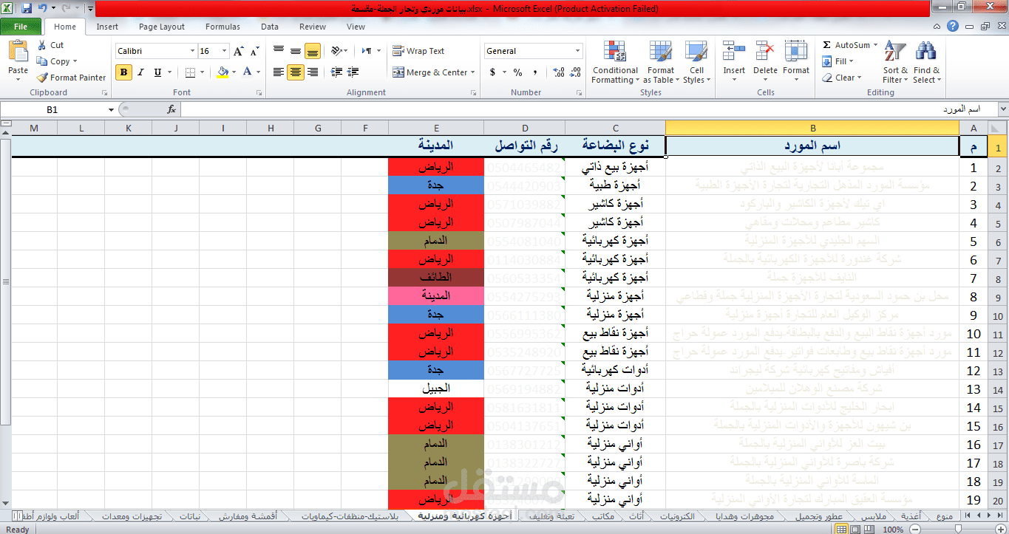Enable Wrap Text
The width and height of the screenshot is (1009, 534).
coord(418,51)
